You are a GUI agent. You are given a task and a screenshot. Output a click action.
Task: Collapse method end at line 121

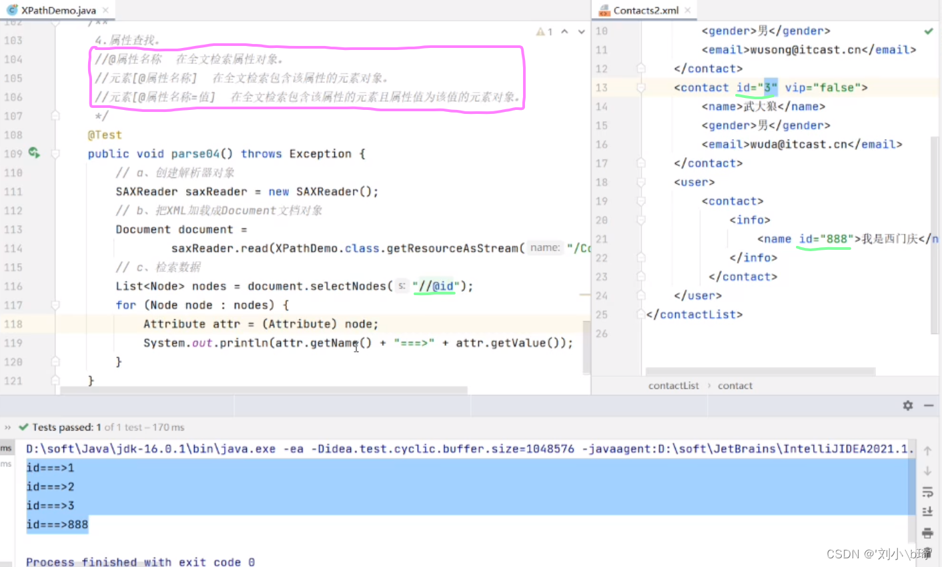click(x=55, y=380)
